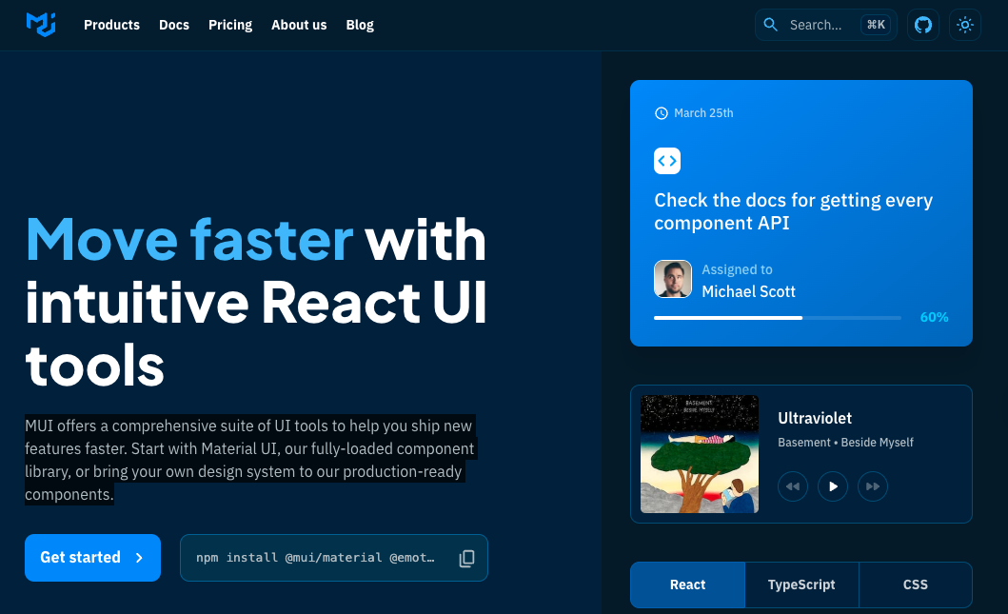The image size is (1008, 614).
Task: Click the 60% task progress bar
Action: 778,318
